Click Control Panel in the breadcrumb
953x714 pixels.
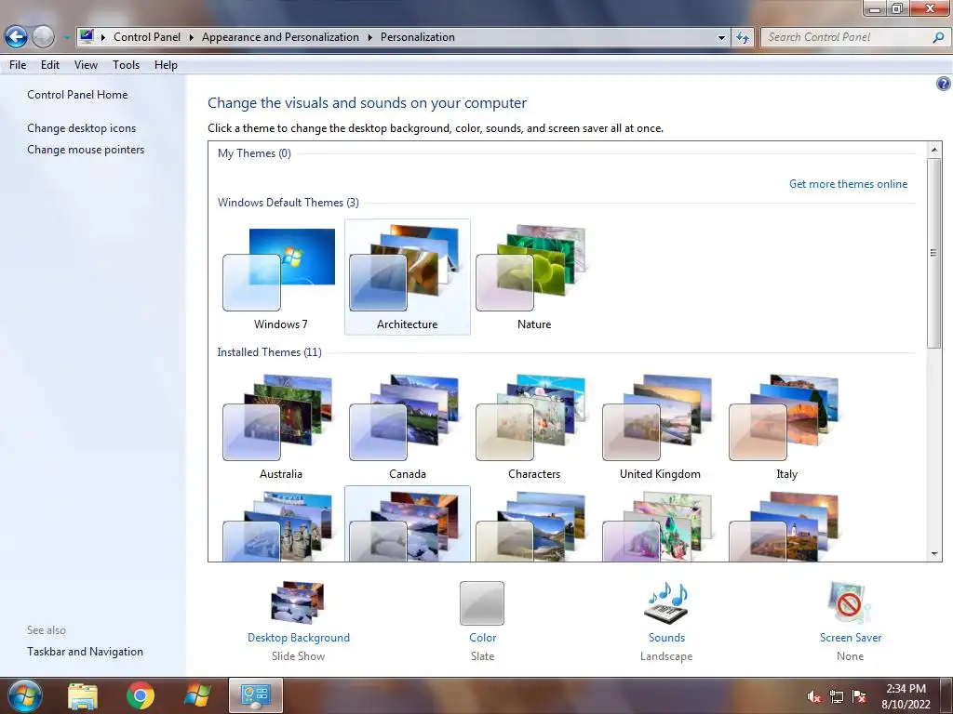coord(147,37)
